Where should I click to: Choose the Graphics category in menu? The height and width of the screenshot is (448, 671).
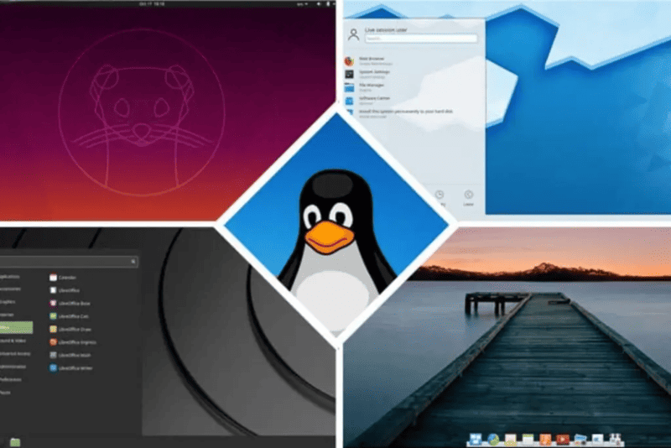point(10,303)
